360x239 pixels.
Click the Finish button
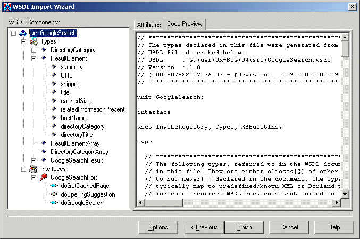(x=244, y=227)
